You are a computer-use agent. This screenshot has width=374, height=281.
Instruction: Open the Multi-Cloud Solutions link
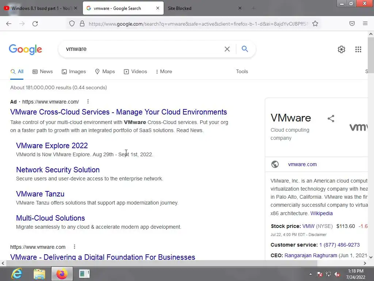50,218
